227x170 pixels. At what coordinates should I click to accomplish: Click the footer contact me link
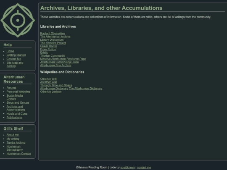[x=144, y=167]
